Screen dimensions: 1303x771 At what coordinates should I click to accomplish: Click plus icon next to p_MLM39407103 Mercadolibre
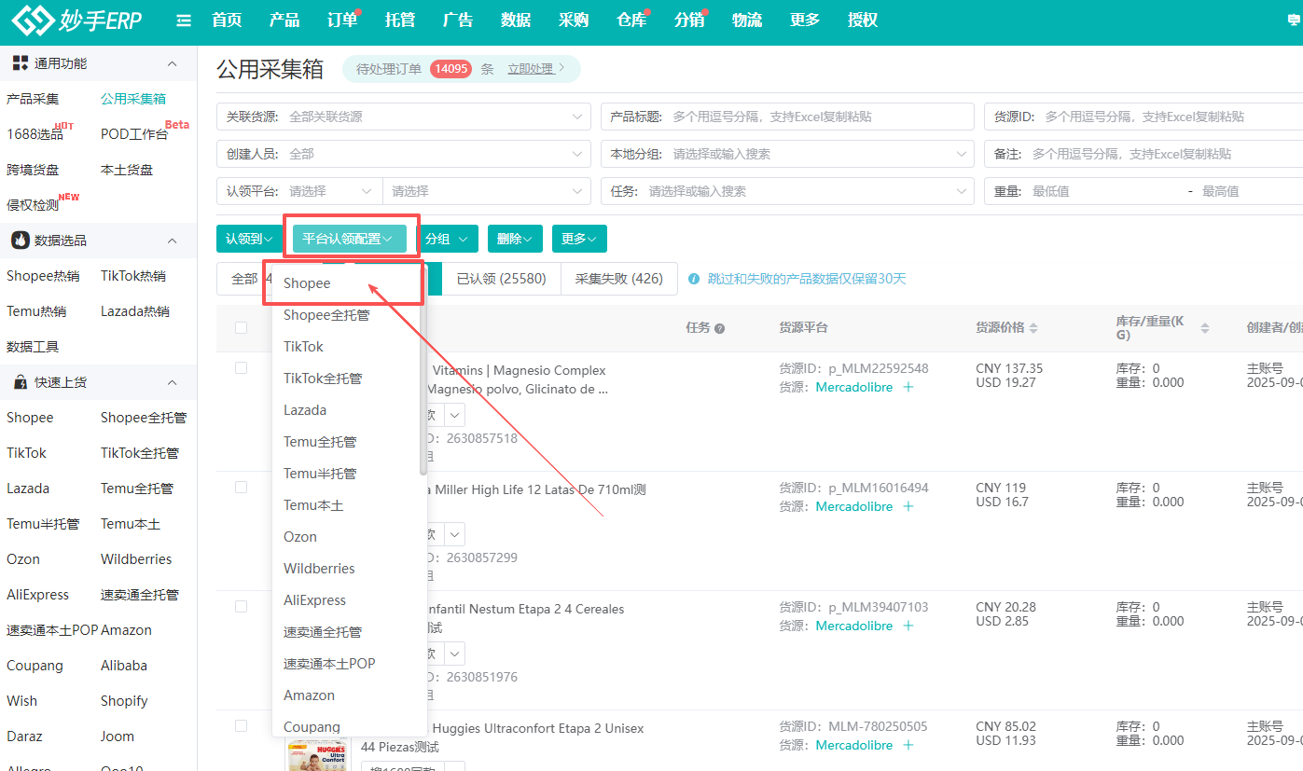point(908,626)
